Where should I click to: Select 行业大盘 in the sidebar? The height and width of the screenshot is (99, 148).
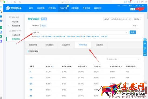click(x=15, y=22)
